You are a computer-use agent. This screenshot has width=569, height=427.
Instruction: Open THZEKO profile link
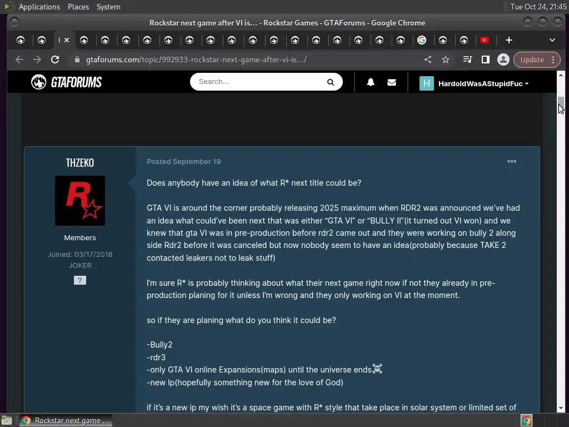click(x=80, y=162)
